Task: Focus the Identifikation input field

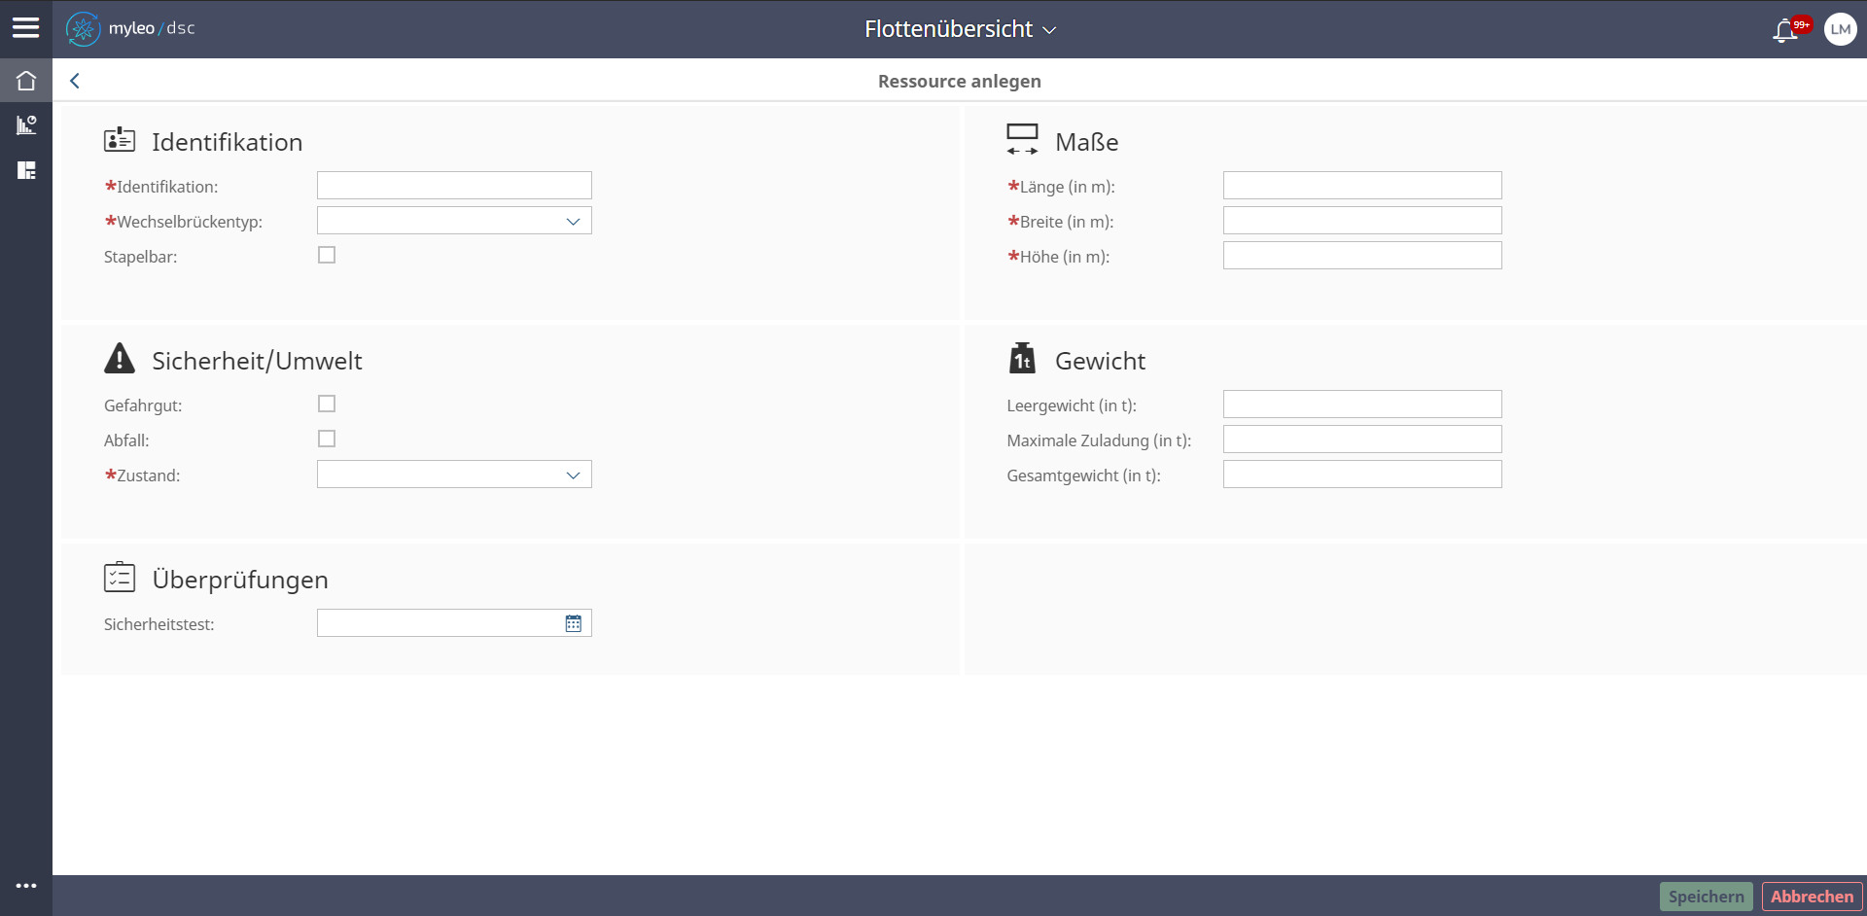Action: tap(454, 186)
